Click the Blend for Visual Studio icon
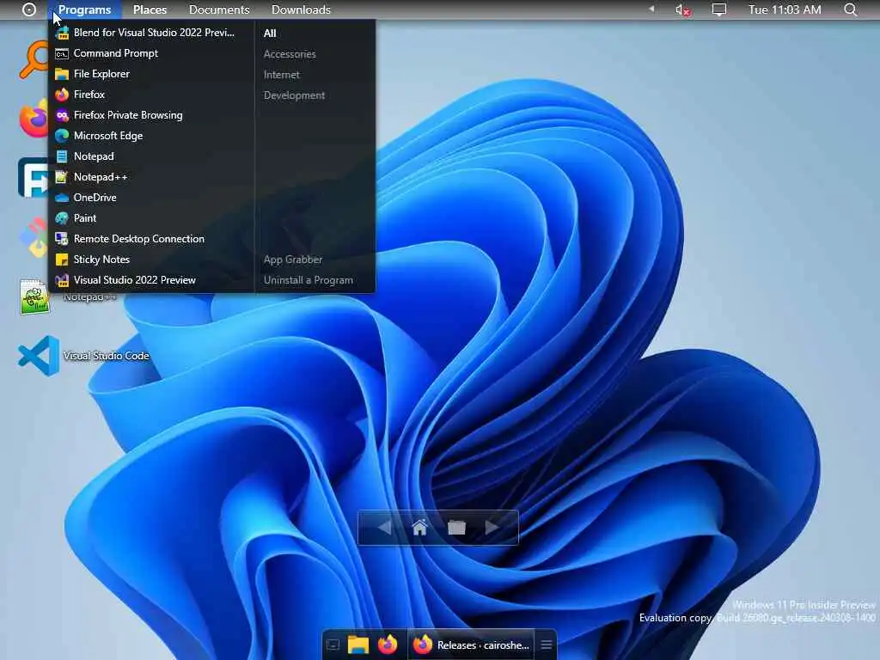 coord(62,33)
